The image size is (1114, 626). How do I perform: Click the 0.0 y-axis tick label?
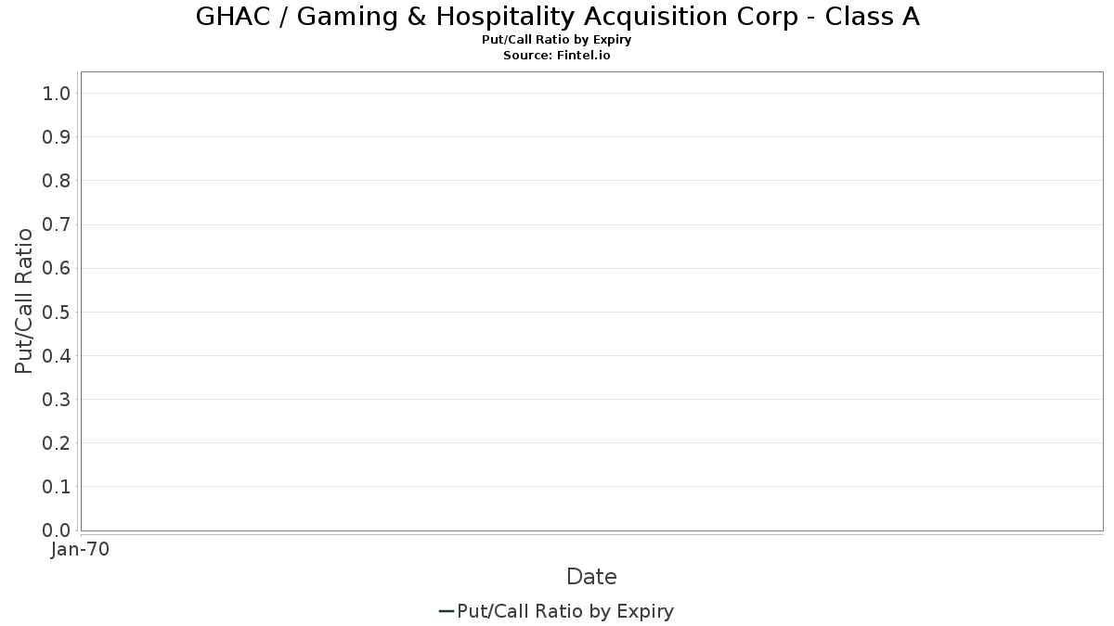pyautogui.click(x=57, y=530)
